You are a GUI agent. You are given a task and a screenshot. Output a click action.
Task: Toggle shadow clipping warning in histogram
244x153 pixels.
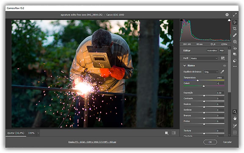[x=181, y=20]
